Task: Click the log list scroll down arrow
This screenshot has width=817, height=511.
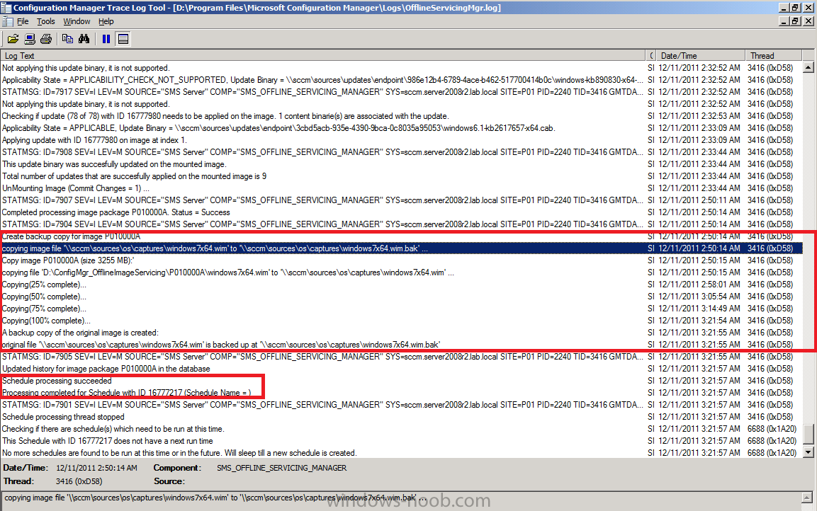Action: click(x=808, y=452)
